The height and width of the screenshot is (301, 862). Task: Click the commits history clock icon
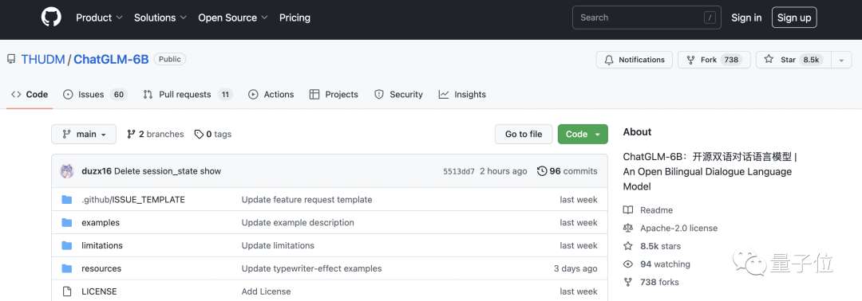[x=542, y=171]
